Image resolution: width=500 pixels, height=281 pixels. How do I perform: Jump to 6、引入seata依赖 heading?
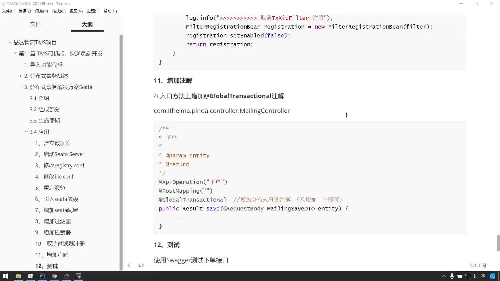pyautogui.click(x=57, y=199)
